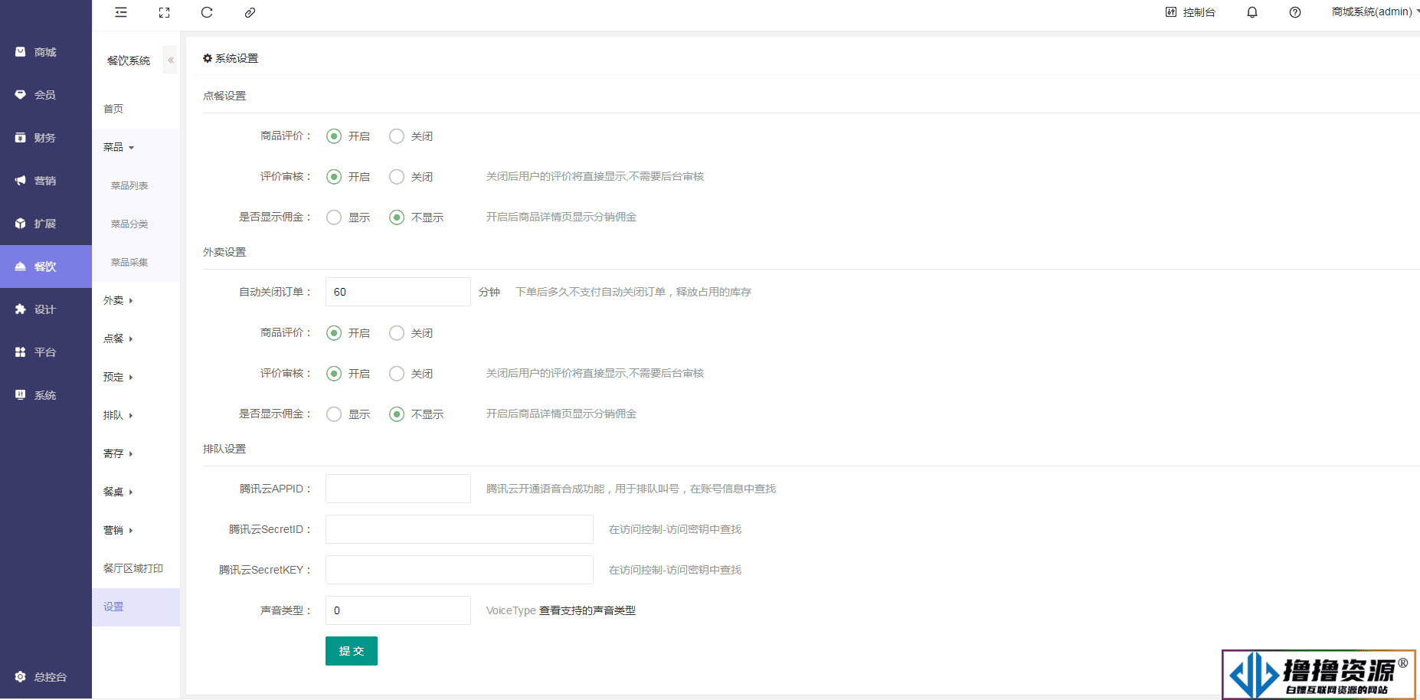The height and width of the screenshot is (700, 1420).
Task: Click the 自动关闭订单 minutes field
Action: tap(398, 292)
